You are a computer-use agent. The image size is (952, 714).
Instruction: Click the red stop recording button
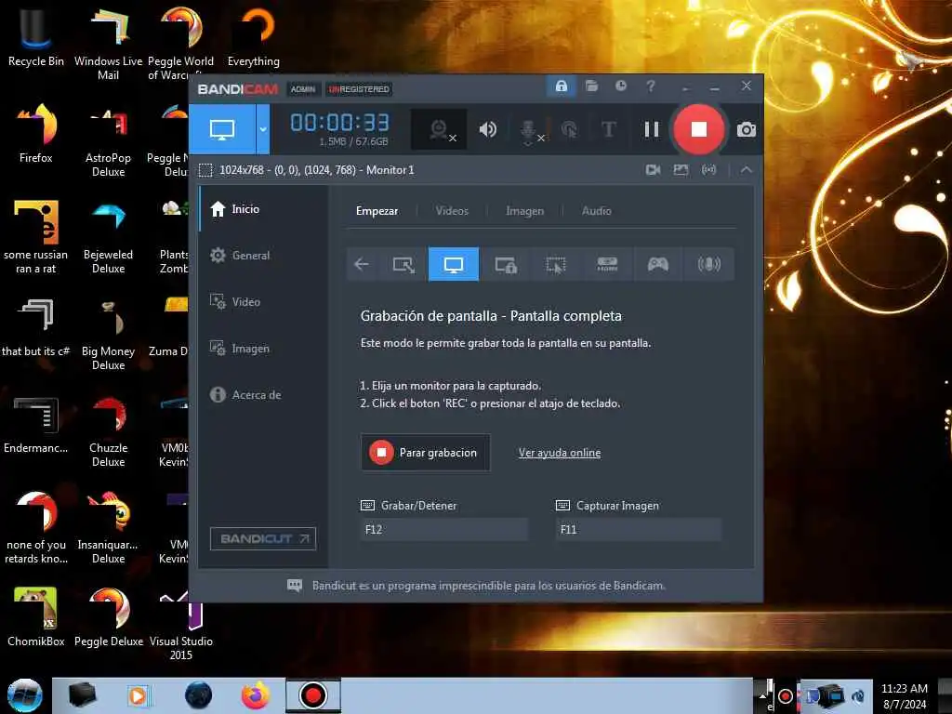[699, 129]
